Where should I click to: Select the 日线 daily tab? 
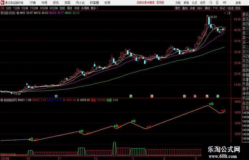click(62, 8)
